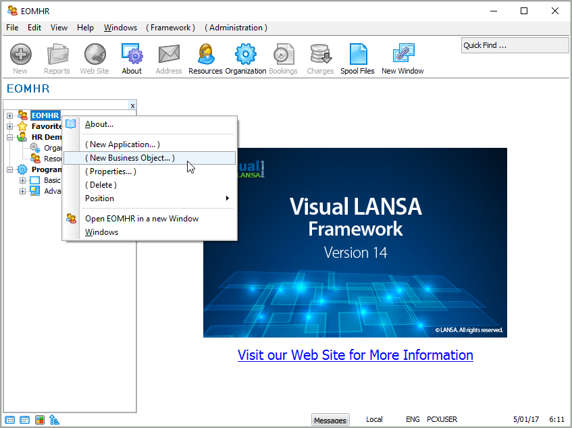The height and width of the screenshot is (428, 572).
Task: Choose Windows in the context menu
Action: 149,232
